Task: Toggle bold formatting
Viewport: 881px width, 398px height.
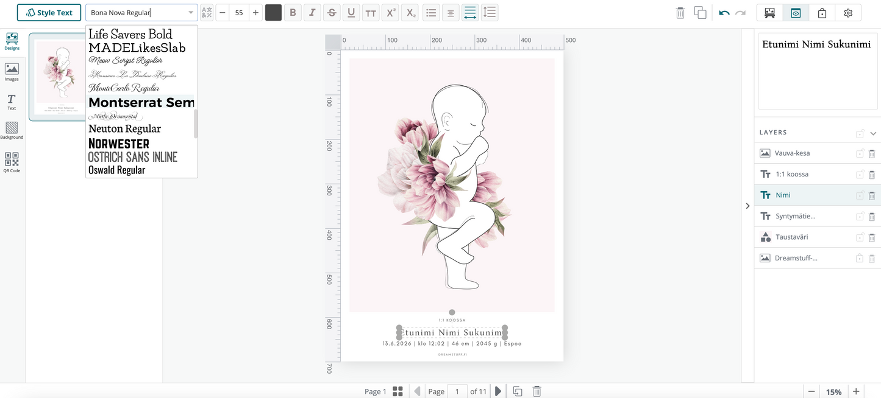Action: point(293,13)
